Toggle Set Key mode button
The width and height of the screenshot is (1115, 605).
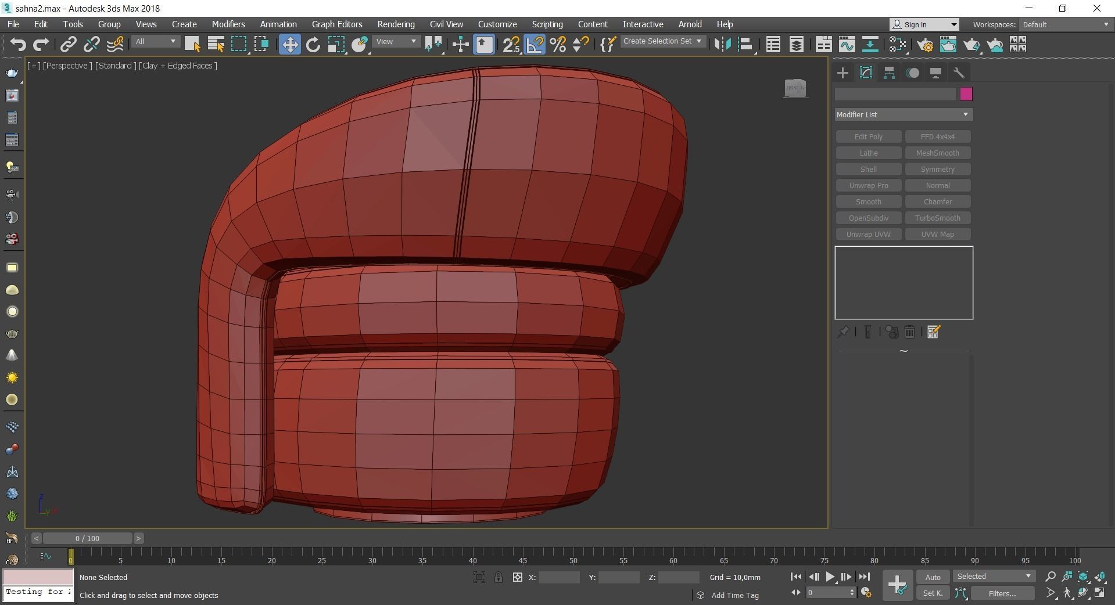(x=933, y=593)
